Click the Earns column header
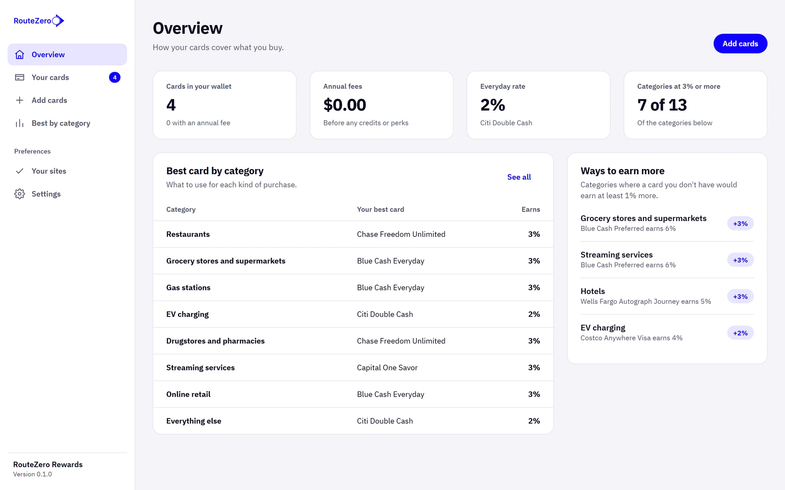 tap(531, 209)
